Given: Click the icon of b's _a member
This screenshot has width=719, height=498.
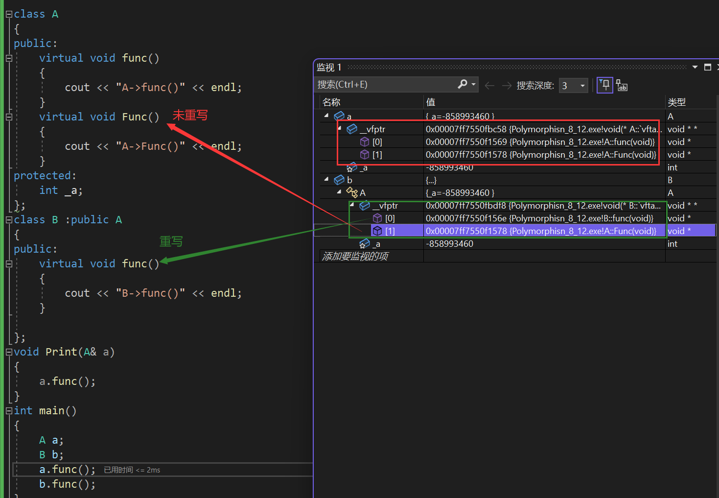Looking at the screenshot, I should (x=365, y=243).
